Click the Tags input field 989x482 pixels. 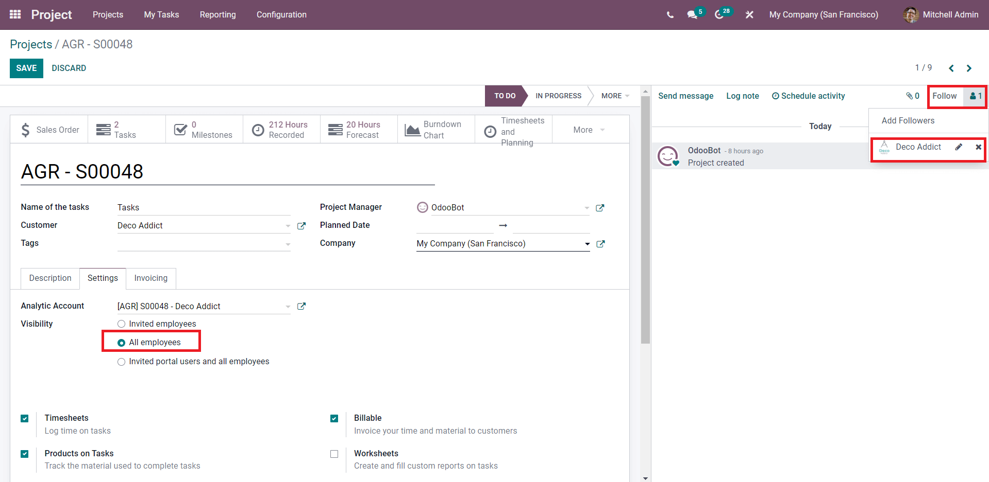[200, 244]
